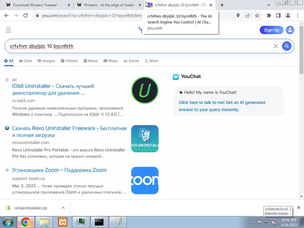Switch to Maps search tab
This screenshot has width=304, height=228.
111,61
